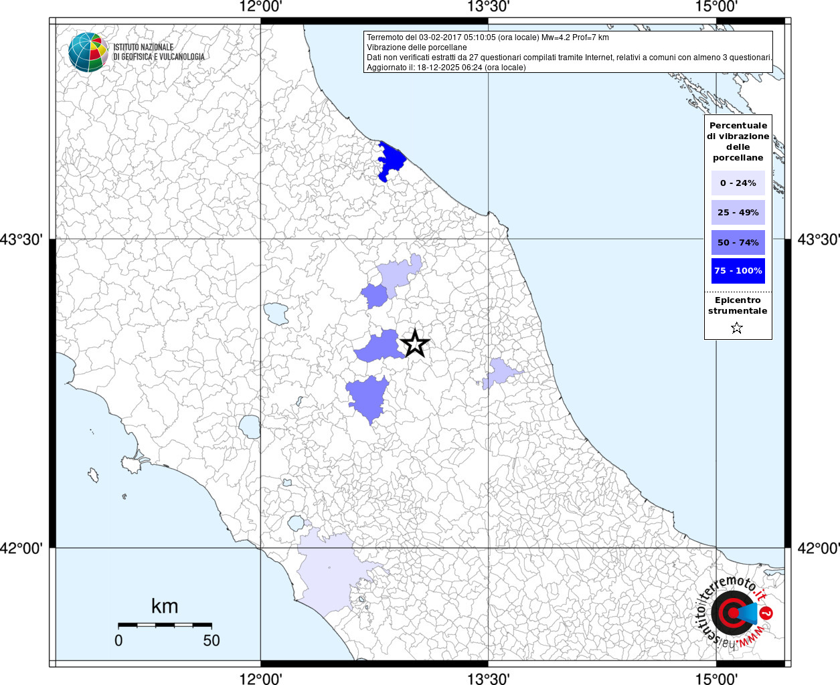The width and height of the screenshot is (840, 685).
Task: Select the 0 - 24% legend swatch
Action: pyautogui.click(x=738, y=183)
